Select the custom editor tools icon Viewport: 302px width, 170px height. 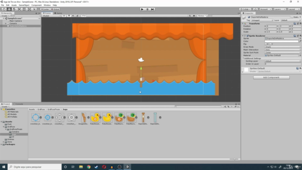34,9
